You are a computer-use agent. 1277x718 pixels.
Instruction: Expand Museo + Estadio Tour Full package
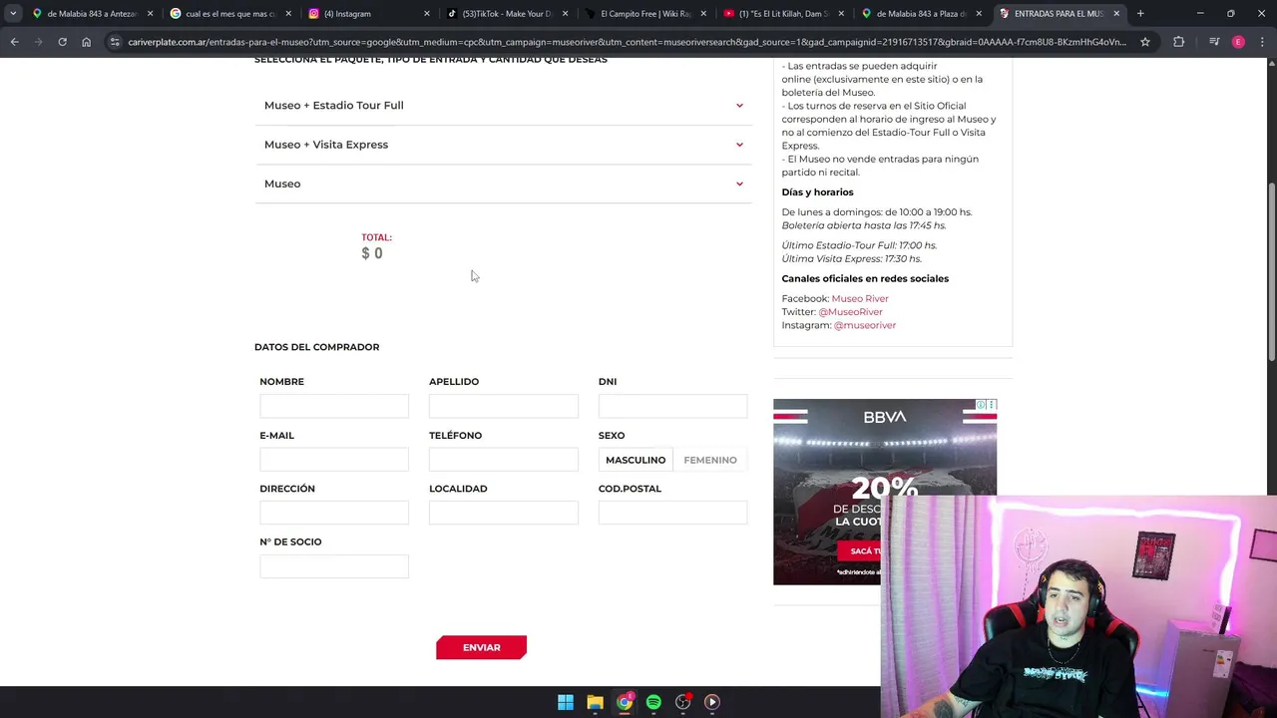pos(504,105)
